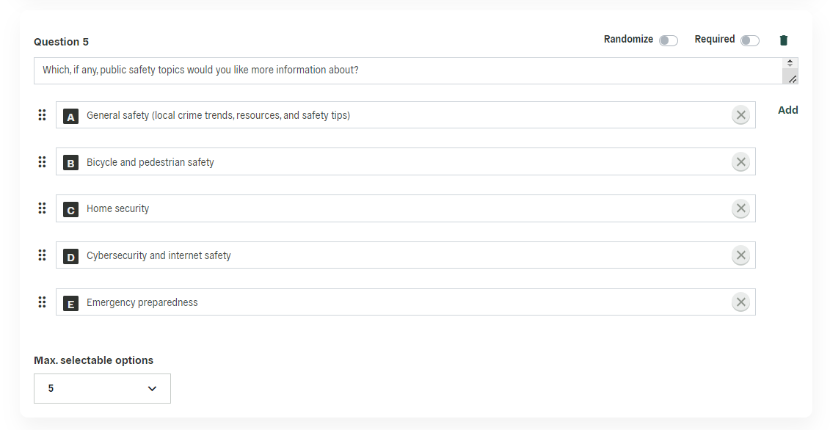The image size is (830, 430).
Task: Open the Max. selectable options dropdown
Action: pos(102,389)
